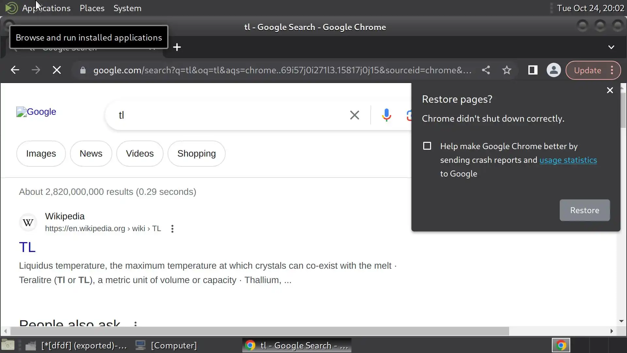Stop loading the page

(x=57, y=70)
